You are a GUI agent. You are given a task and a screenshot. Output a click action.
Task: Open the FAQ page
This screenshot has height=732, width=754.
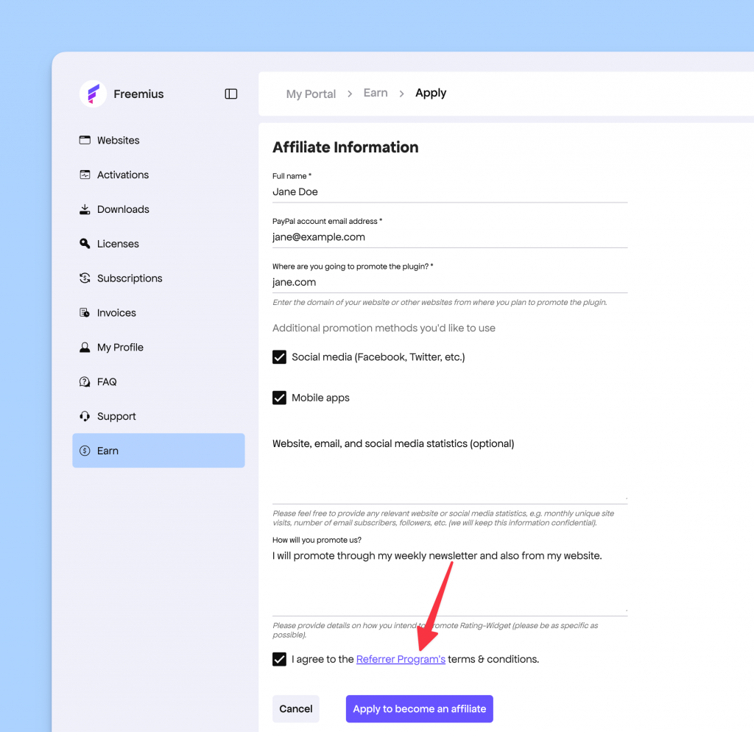tap(158, 382)
